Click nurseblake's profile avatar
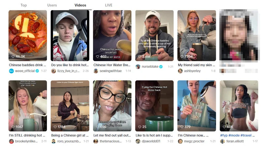The width and height of the screenshot is (261, 149). 138,67
